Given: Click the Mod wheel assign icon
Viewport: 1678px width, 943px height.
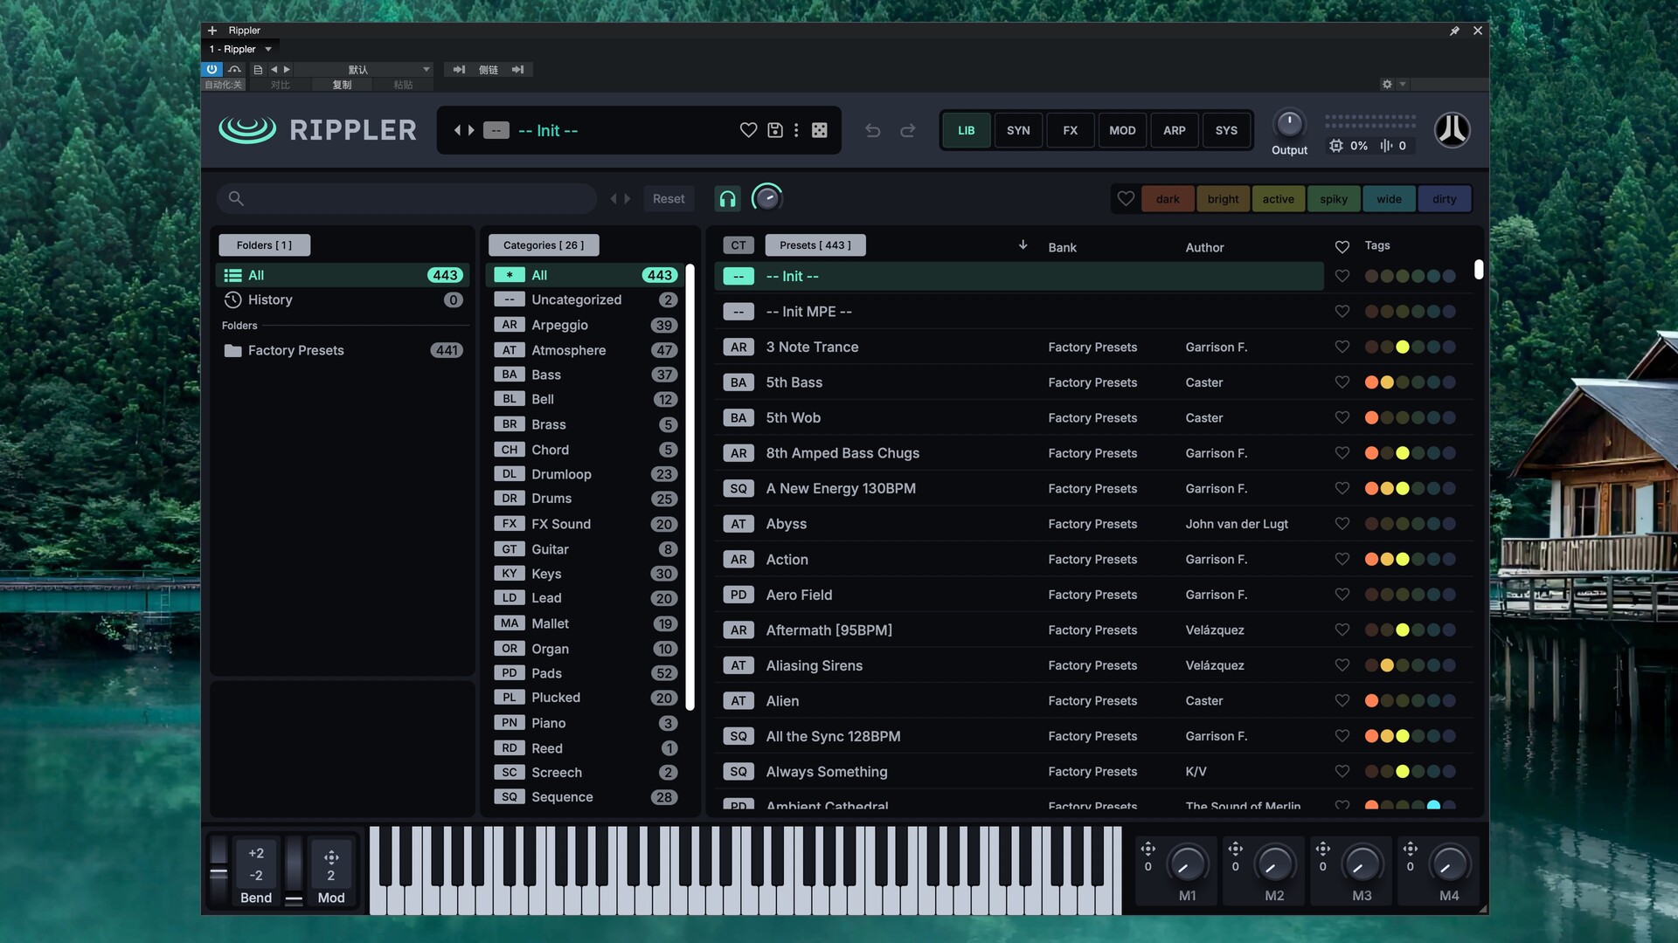Looking at the screenshot, I should (331, 857).
